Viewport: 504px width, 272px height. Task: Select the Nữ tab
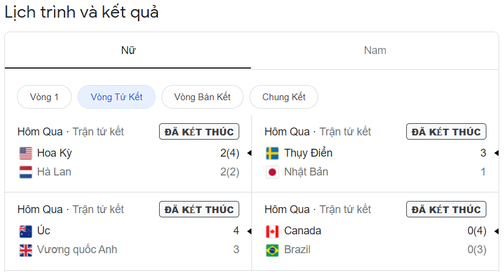tap(128, 50)
